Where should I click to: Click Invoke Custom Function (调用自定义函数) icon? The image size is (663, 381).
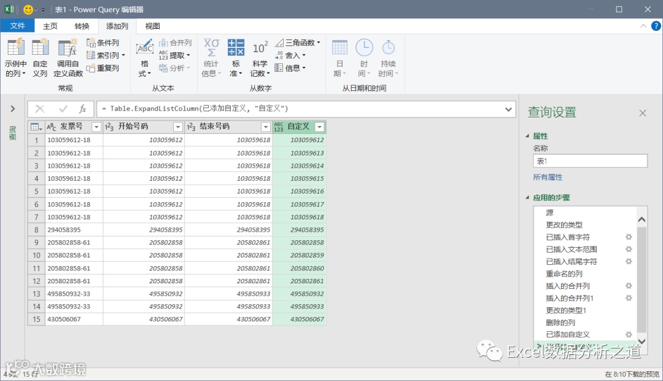click(x=68, y=47)
